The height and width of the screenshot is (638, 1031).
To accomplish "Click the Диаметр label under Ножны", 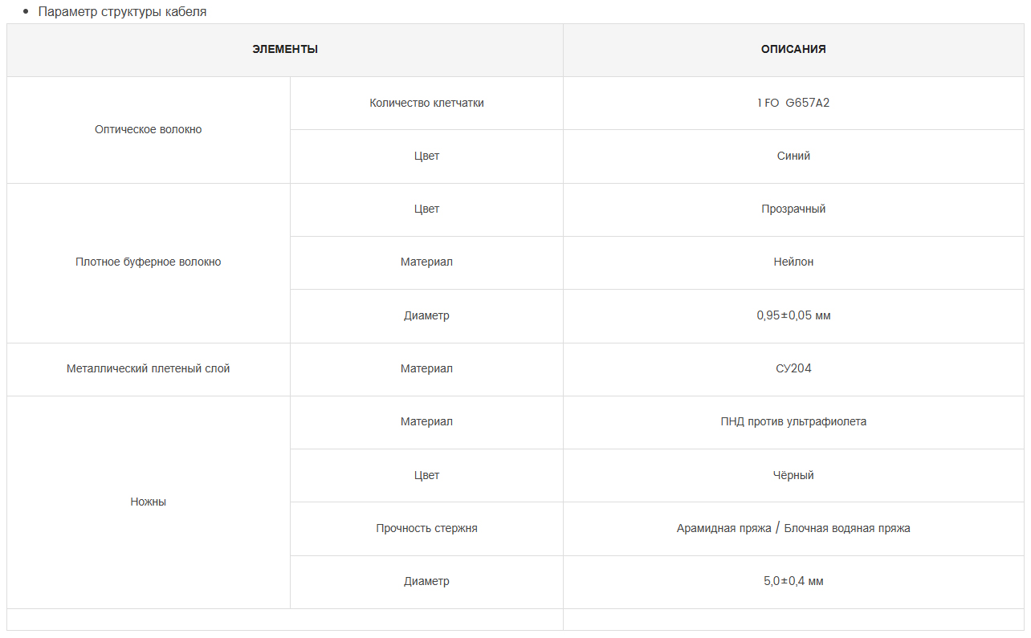I will pos(426,582).
